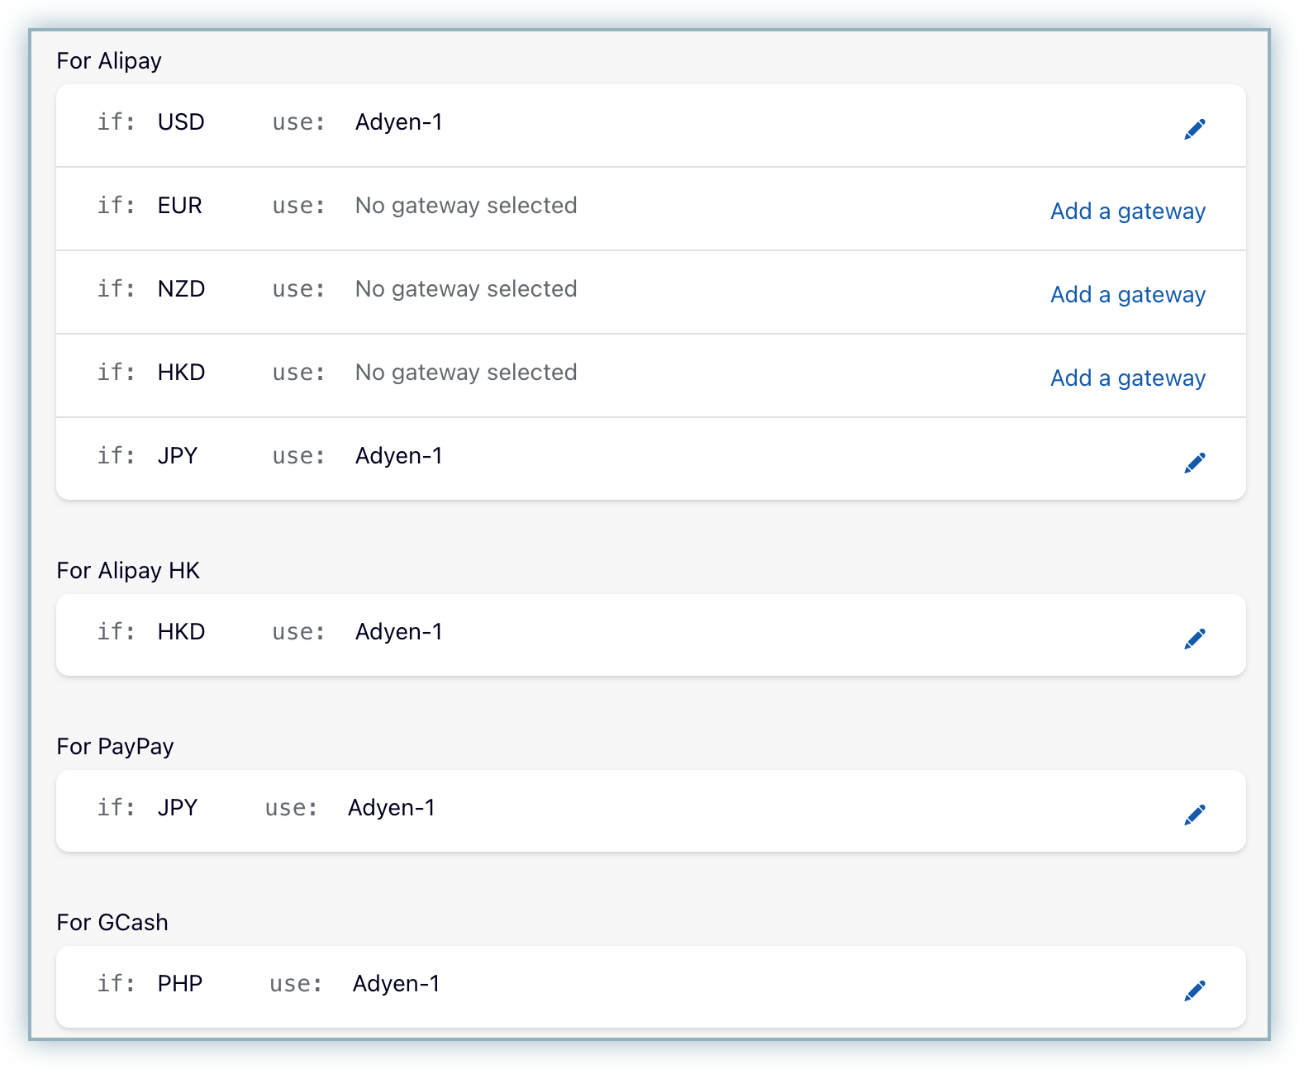
Task: Click Adyen-1 in the GCash PHP row
Action: [397, 984]
